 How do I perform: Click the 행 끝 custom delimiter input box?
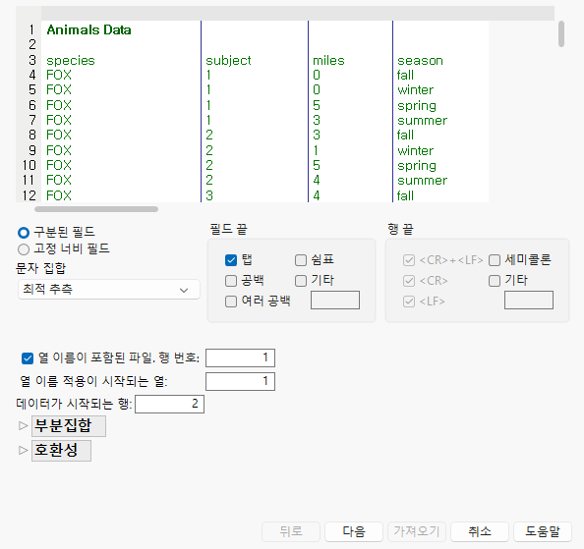[529, 301]
